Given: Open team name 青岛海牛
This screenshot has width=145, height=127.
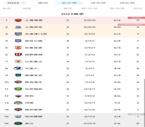Looking at the screenshot, I should (x=34, y=82).
